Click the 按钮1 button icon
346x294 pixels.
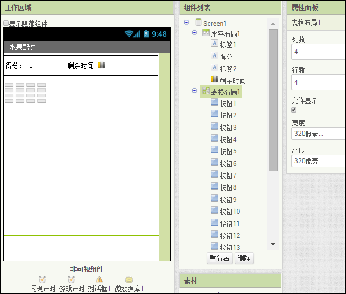tap(215, 102)
